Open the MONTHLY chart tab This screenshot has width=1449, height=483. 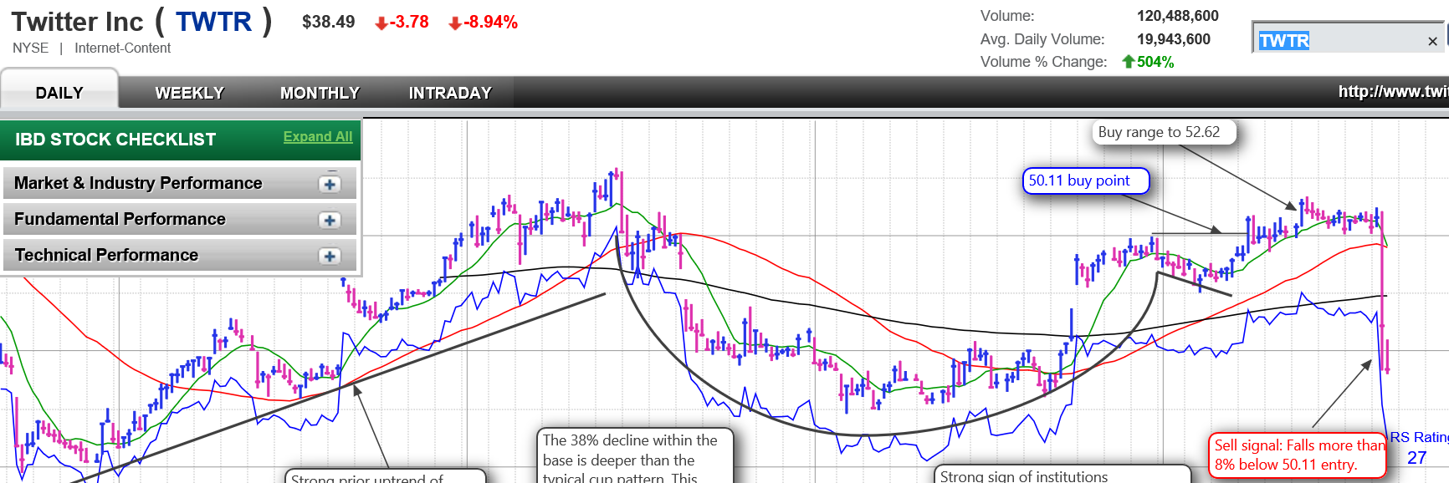[320, 93]
